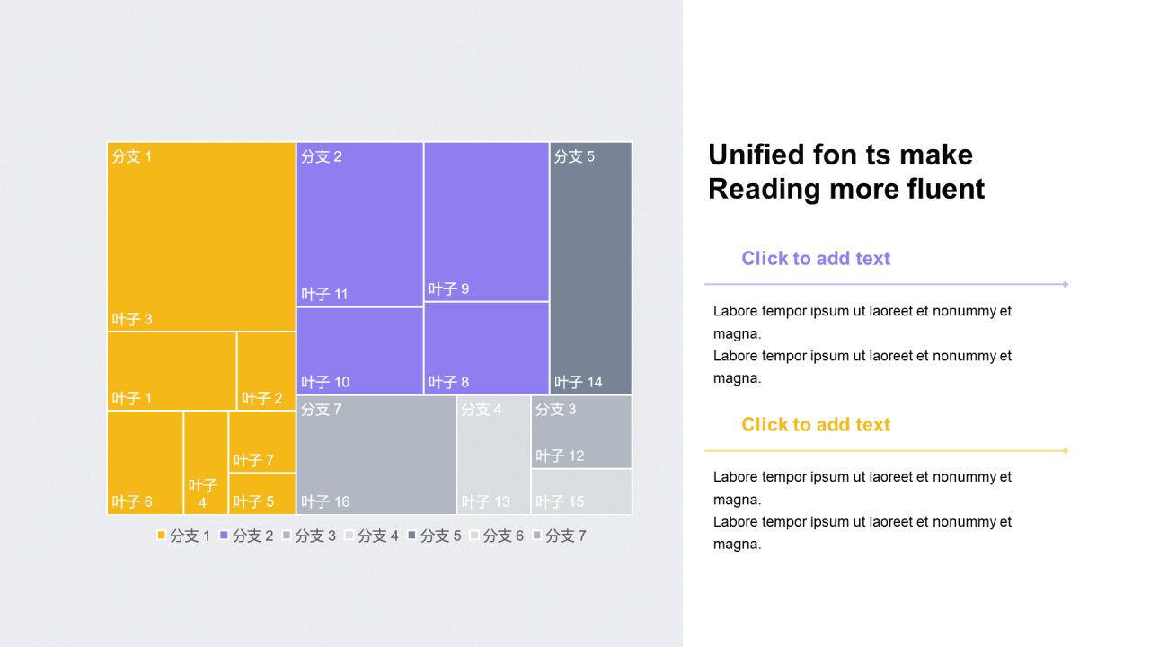This screenshot has width=1150, height=647.
Task: Select the 叶子 10 purple block
Action: point(359,350)
